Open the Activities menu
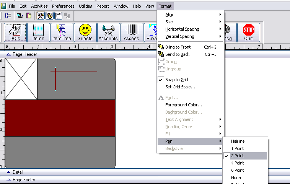The width and height of the screenshot is (290, 184). click(39, 6)
